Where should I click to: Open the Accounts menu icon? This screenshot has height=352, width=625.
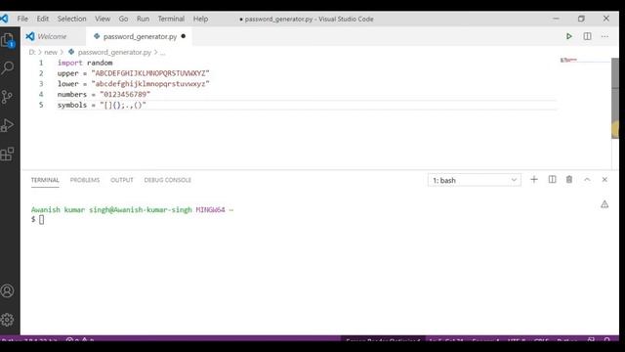click(7, 291)
